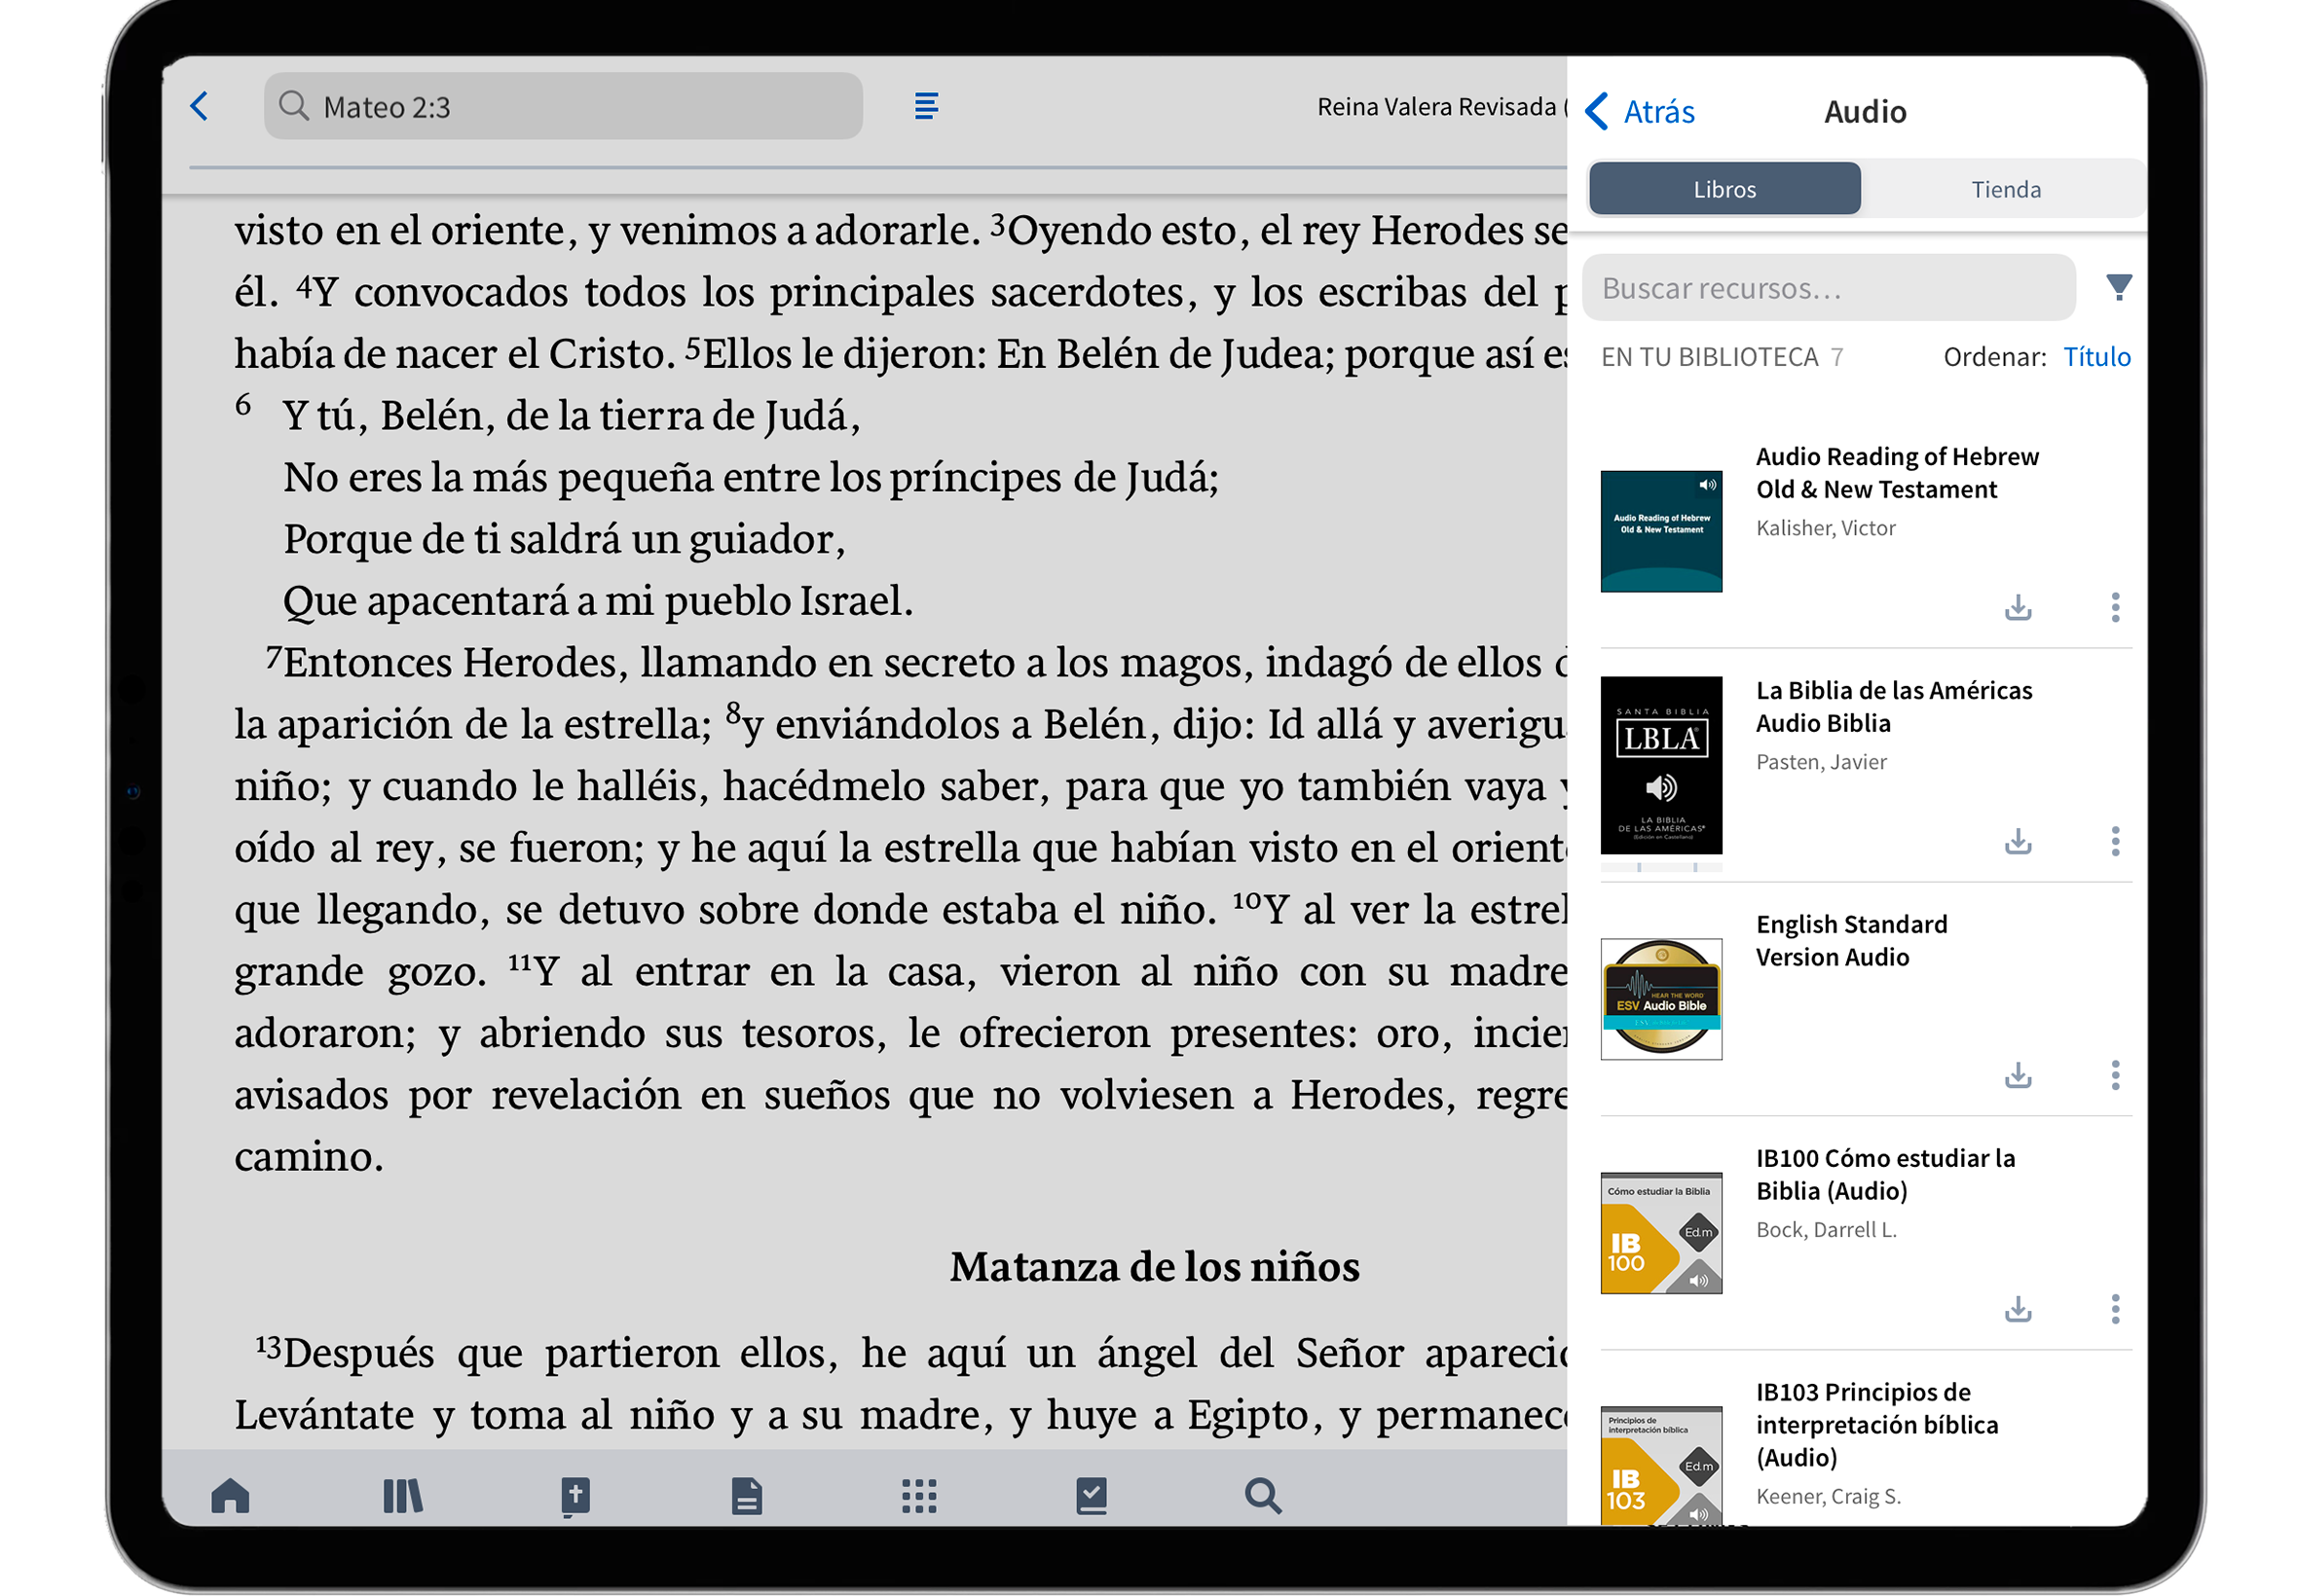This screenshot has height=1596, width=2298.
Task: Open the search magnifier in bottom bar
Action: 1263,1497
